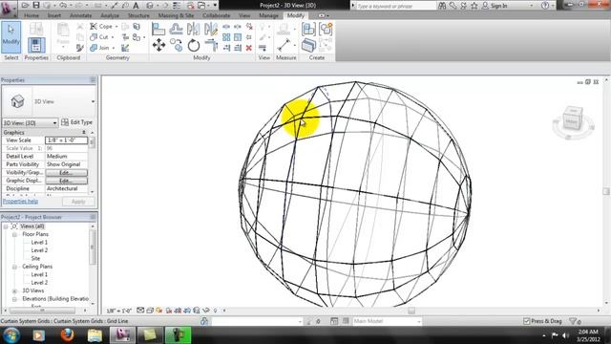611x344 pixels.
Task: Select the Mirror Pick Axis tool
Action: (x=193, y=29)
